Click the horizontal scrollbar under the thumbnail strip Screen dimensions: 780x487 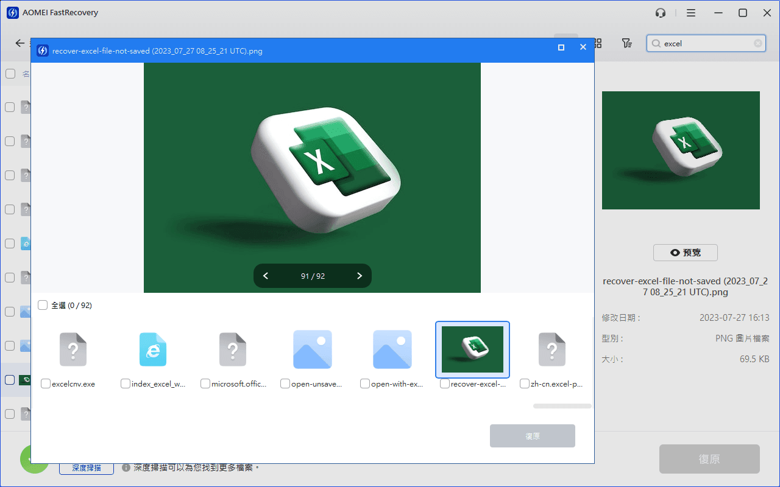pyautogui.click(x=562, y=406)
